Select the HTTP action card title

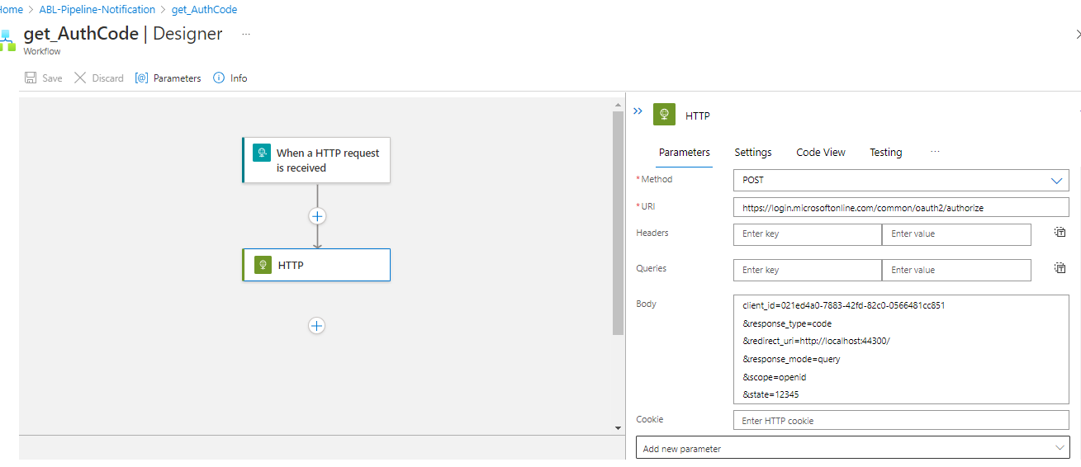(x=291, y=266)
